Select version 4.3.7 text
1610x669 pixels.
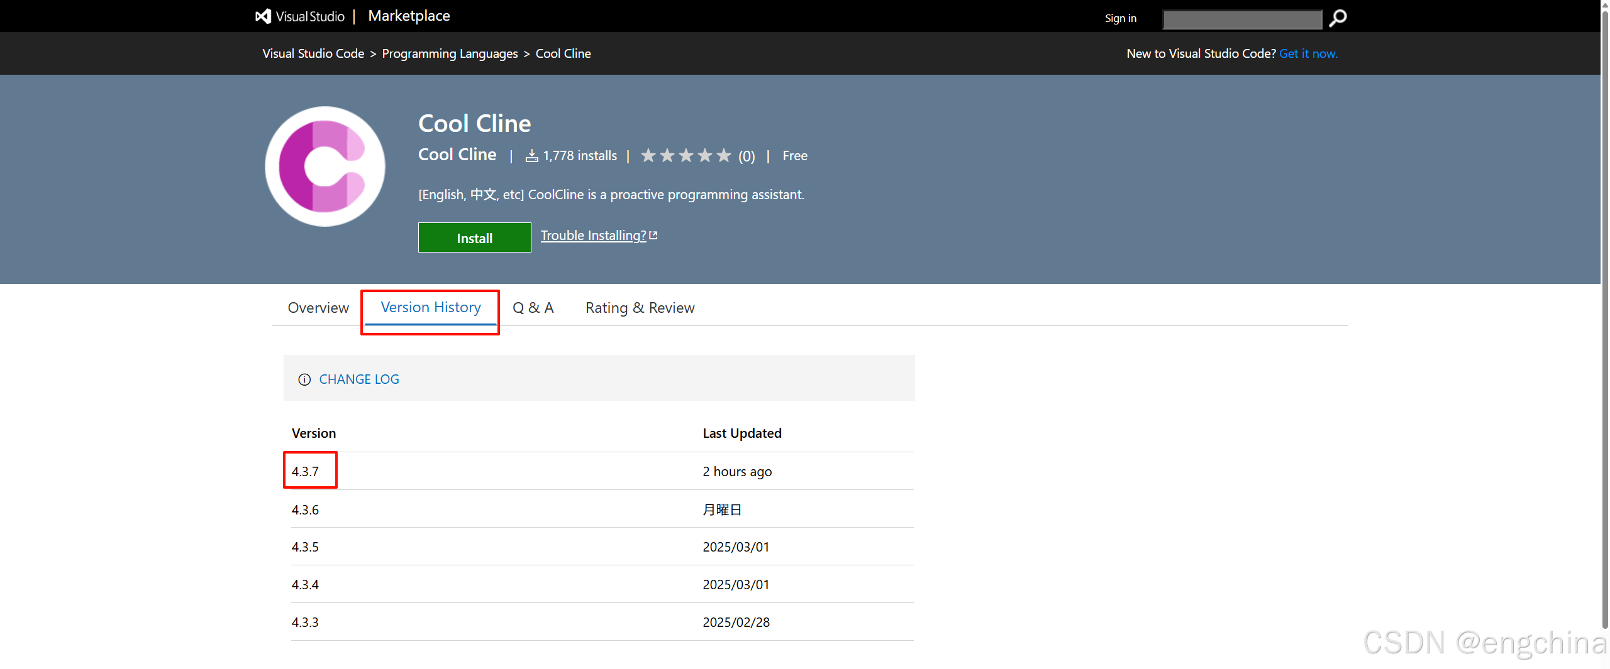(305, 472)
